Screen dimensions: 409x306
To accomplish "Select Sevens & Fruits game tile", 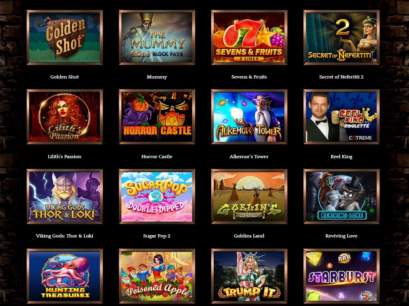I will click(249, 37).
